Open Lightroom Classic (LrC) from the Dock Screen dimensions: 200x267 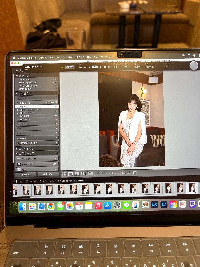click(x=154, y=205)
